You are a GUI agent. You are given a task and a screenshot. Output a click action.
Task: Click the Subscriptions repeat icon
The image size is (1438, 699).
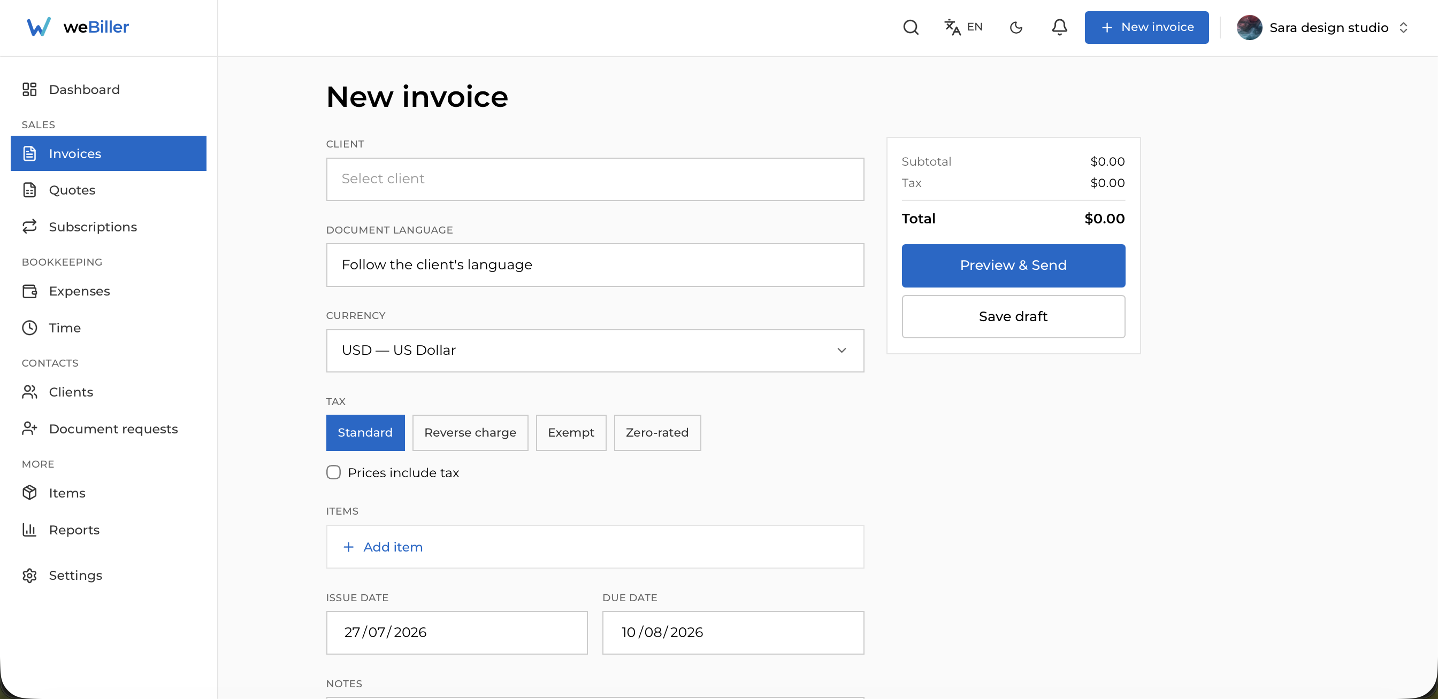pyautogui.click(x=29, y=226)
